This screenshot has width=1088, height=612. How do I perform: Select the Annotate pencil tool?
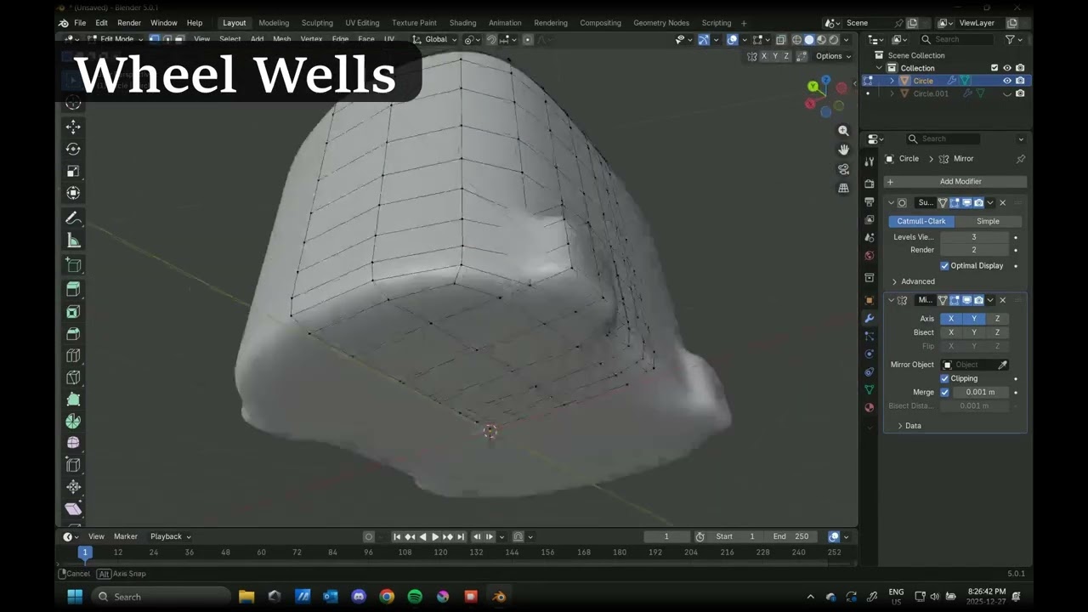pyautogui.click(x=73, y=218)
